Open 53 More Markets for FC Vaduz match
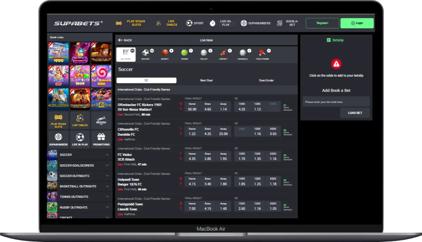 point(288,157)
